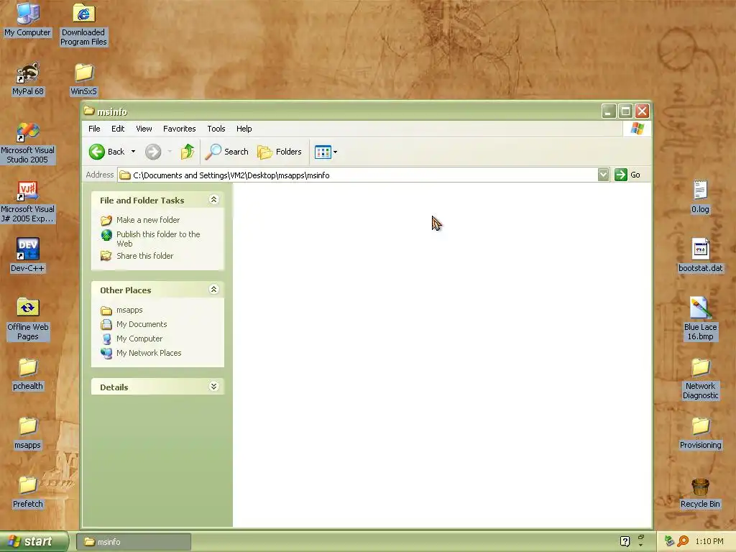736x552 pixels.
Task: Open the Forward history dropdown arrow
Action: coord(170,152)
